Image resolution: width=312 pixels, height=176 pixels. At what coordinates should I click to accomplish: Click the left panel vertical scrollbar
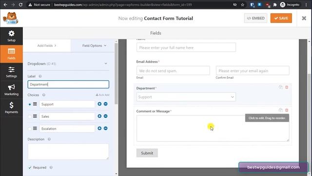click(x=116, y=73)
